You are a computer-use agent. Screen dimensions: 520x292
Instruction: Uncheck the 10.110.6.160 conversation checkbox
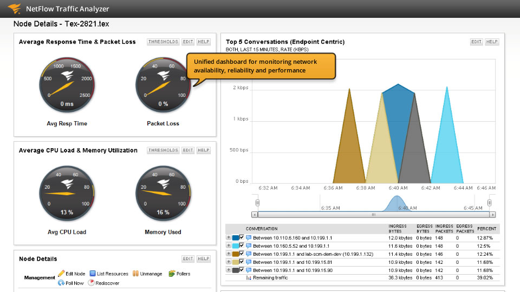[x=242, y=237]
